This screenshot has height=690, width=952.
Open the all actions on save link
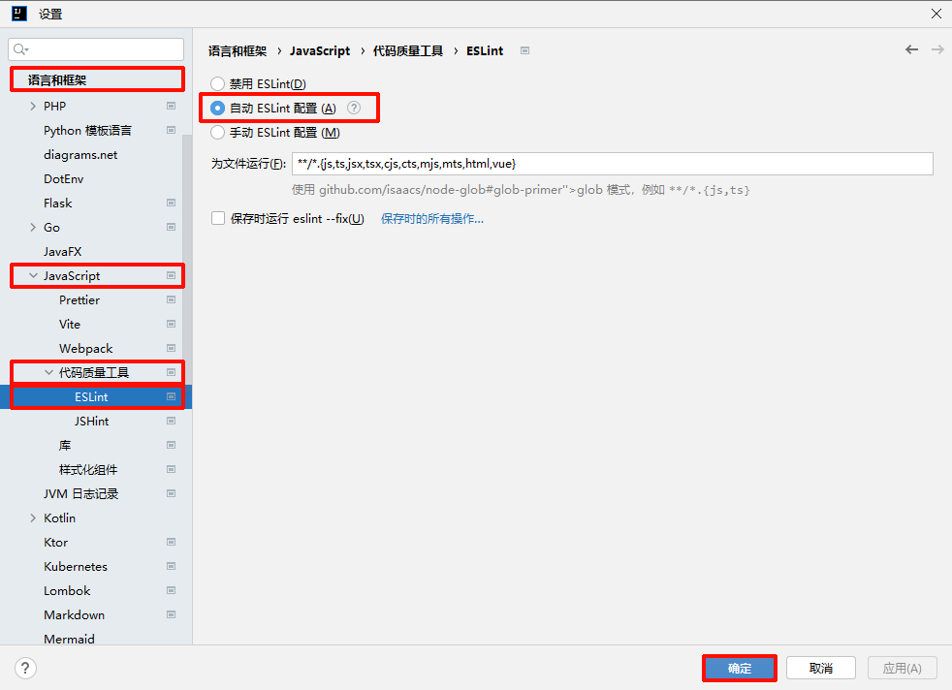431,219
